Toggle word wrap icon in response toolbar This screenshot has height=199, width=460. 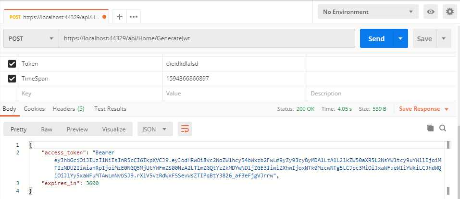pos(185,129)
